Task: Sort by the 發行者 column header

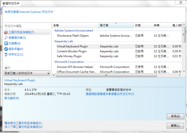Action: [x=116, y=25]
